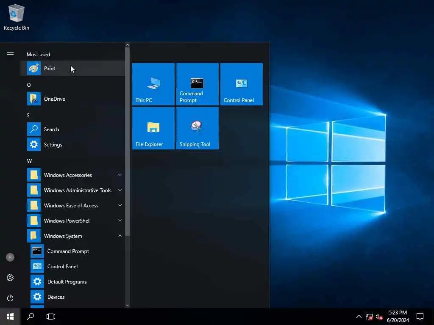Click the network status tray icon
The width and height of the screenshot is (434, 325).
(x=369, y=317)
